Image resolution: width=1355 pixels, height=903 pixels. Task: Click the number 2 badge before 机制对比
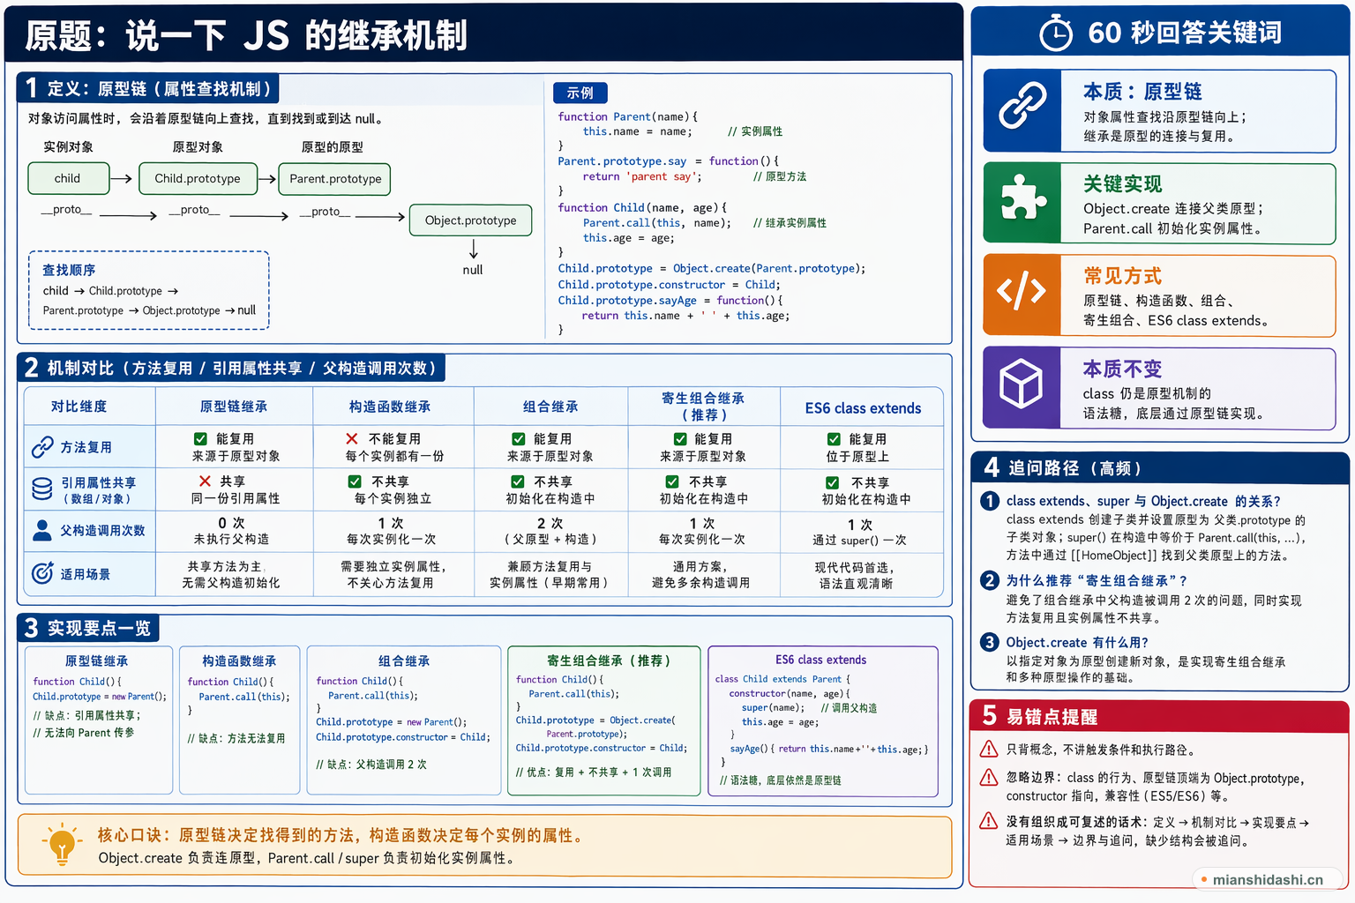coord(31,368)
